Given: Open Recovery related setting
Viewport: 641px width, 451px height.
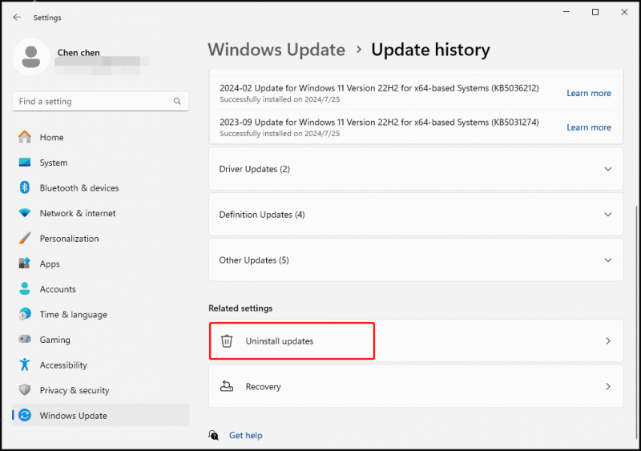Looking at the screenshot, I should pos(416,386).
